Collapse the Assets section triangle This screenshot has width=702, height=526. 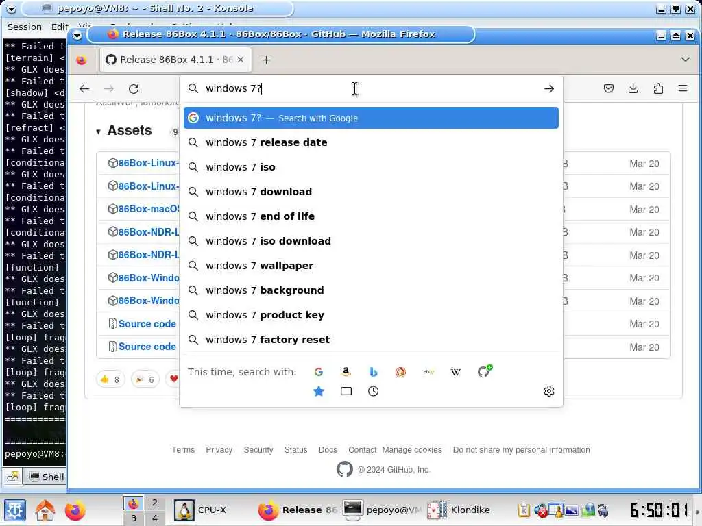pos(98,131)
